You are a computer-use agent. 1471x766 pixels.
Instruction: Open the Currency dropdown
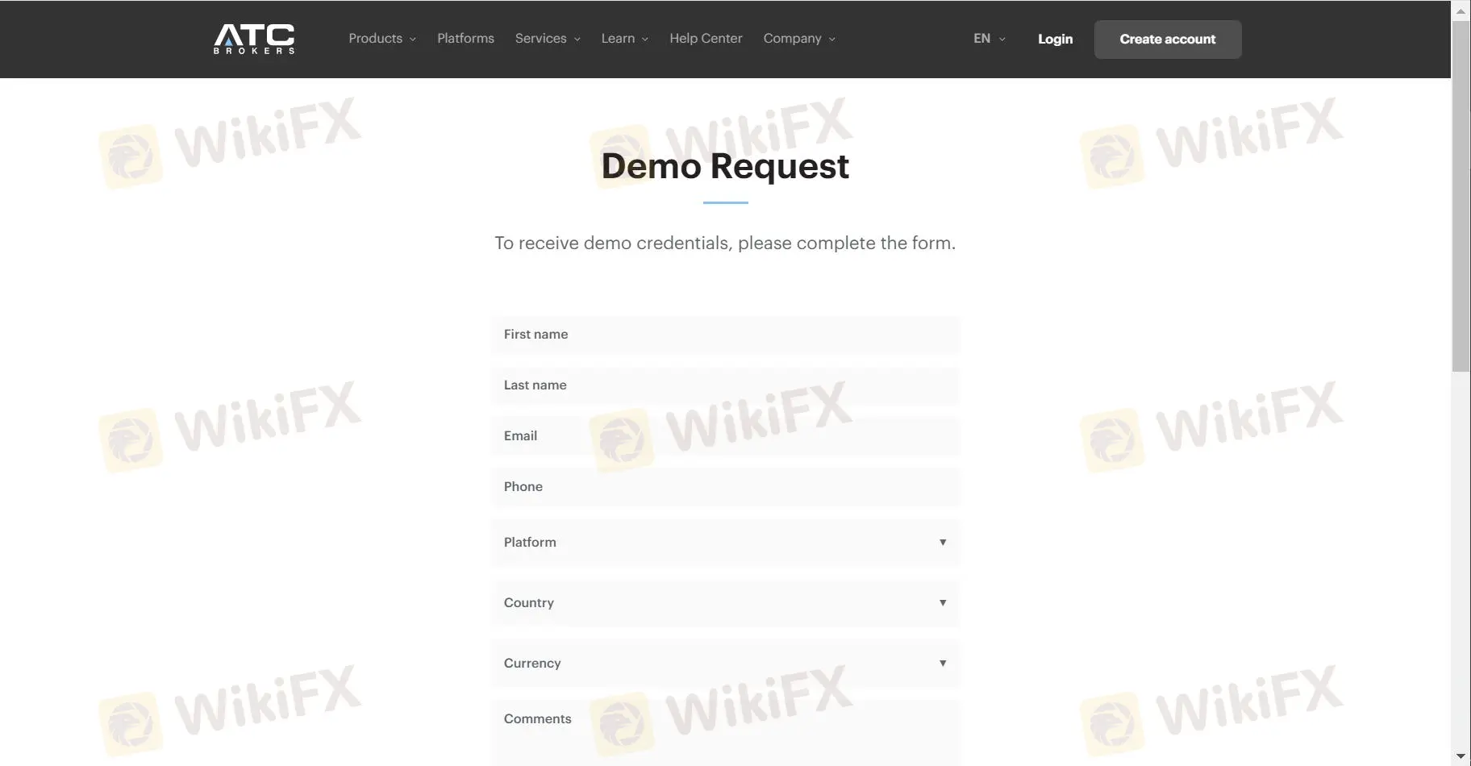723,664
